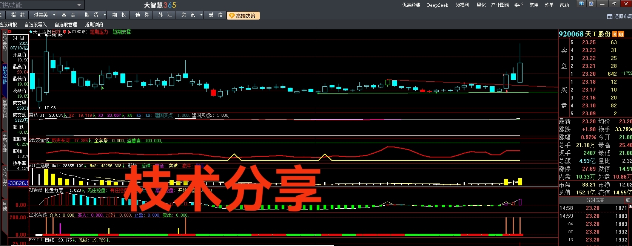
Task: Click the CYHX(5) indicator label
Action: 79,32
